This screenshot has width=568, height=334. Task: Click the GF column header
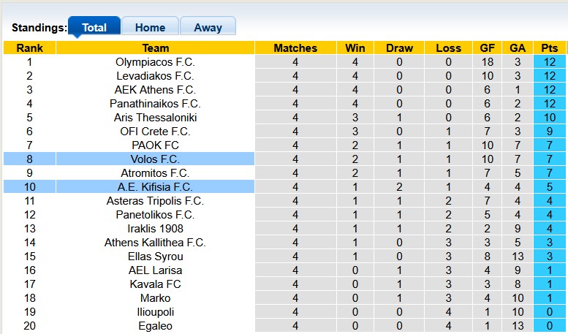tap(487, 48)
